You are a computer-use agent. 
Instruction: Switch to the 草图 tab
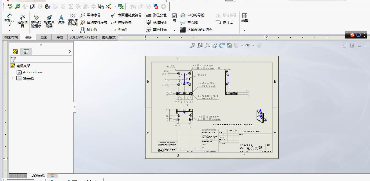point(44,37)
